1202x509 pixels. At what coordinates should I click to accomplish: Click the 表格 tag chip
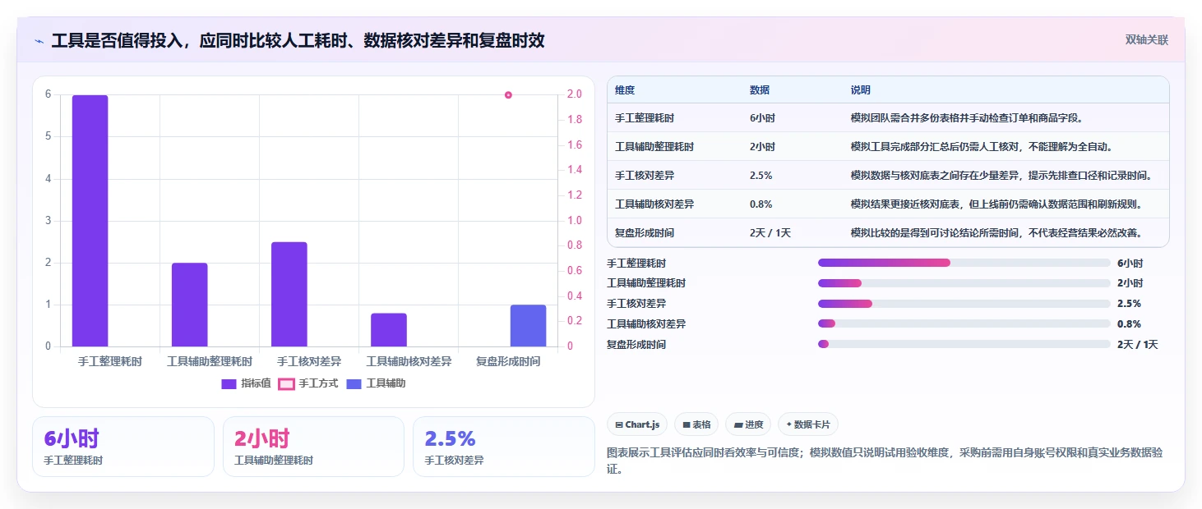click(696, 424)
